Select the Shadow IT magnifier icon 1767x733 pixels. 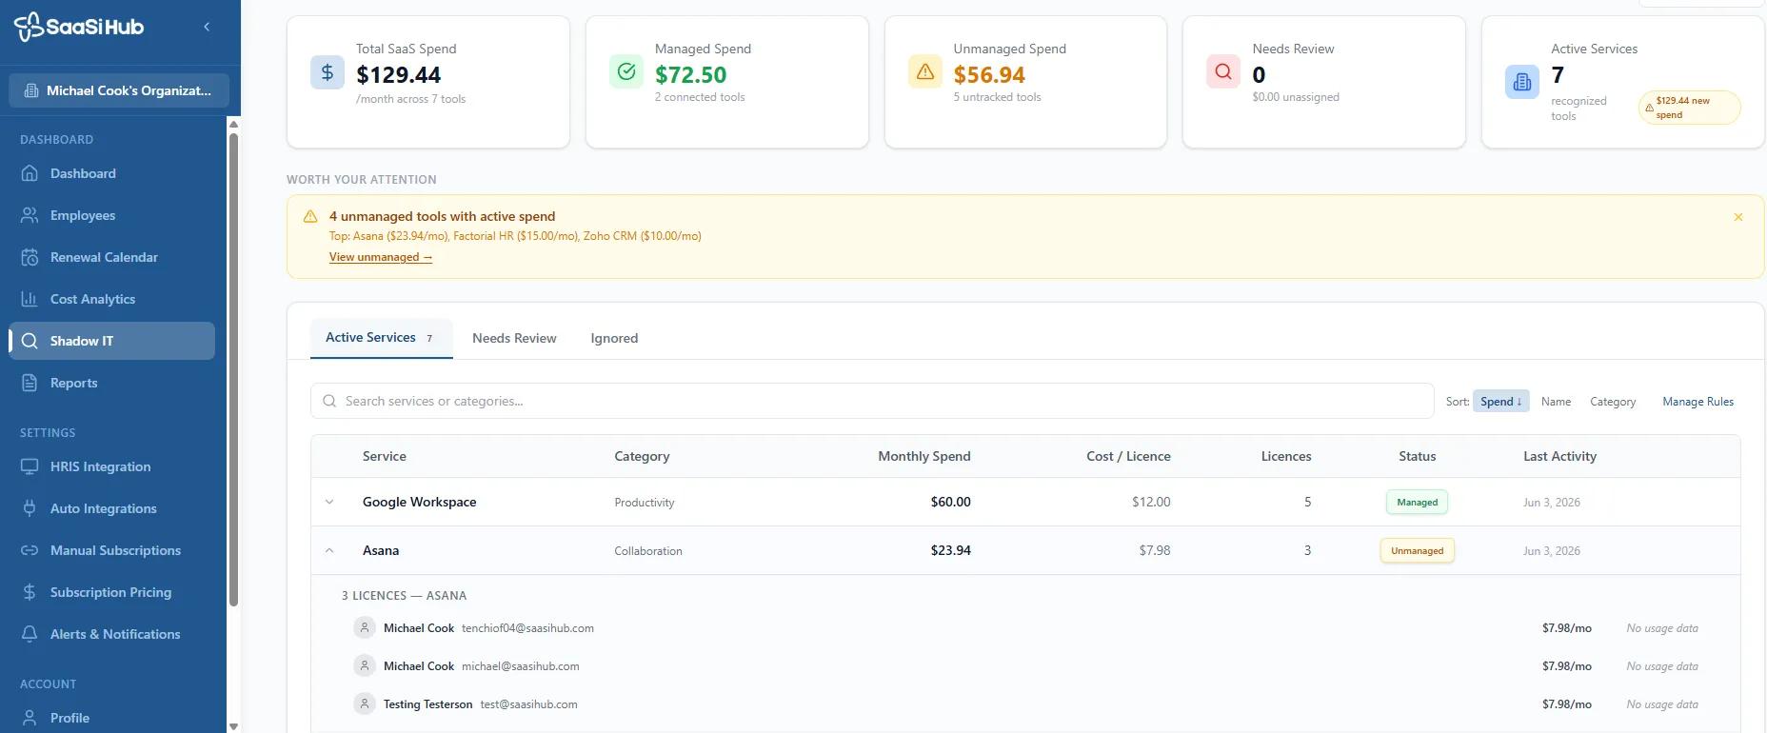click(x=30, y=341)
